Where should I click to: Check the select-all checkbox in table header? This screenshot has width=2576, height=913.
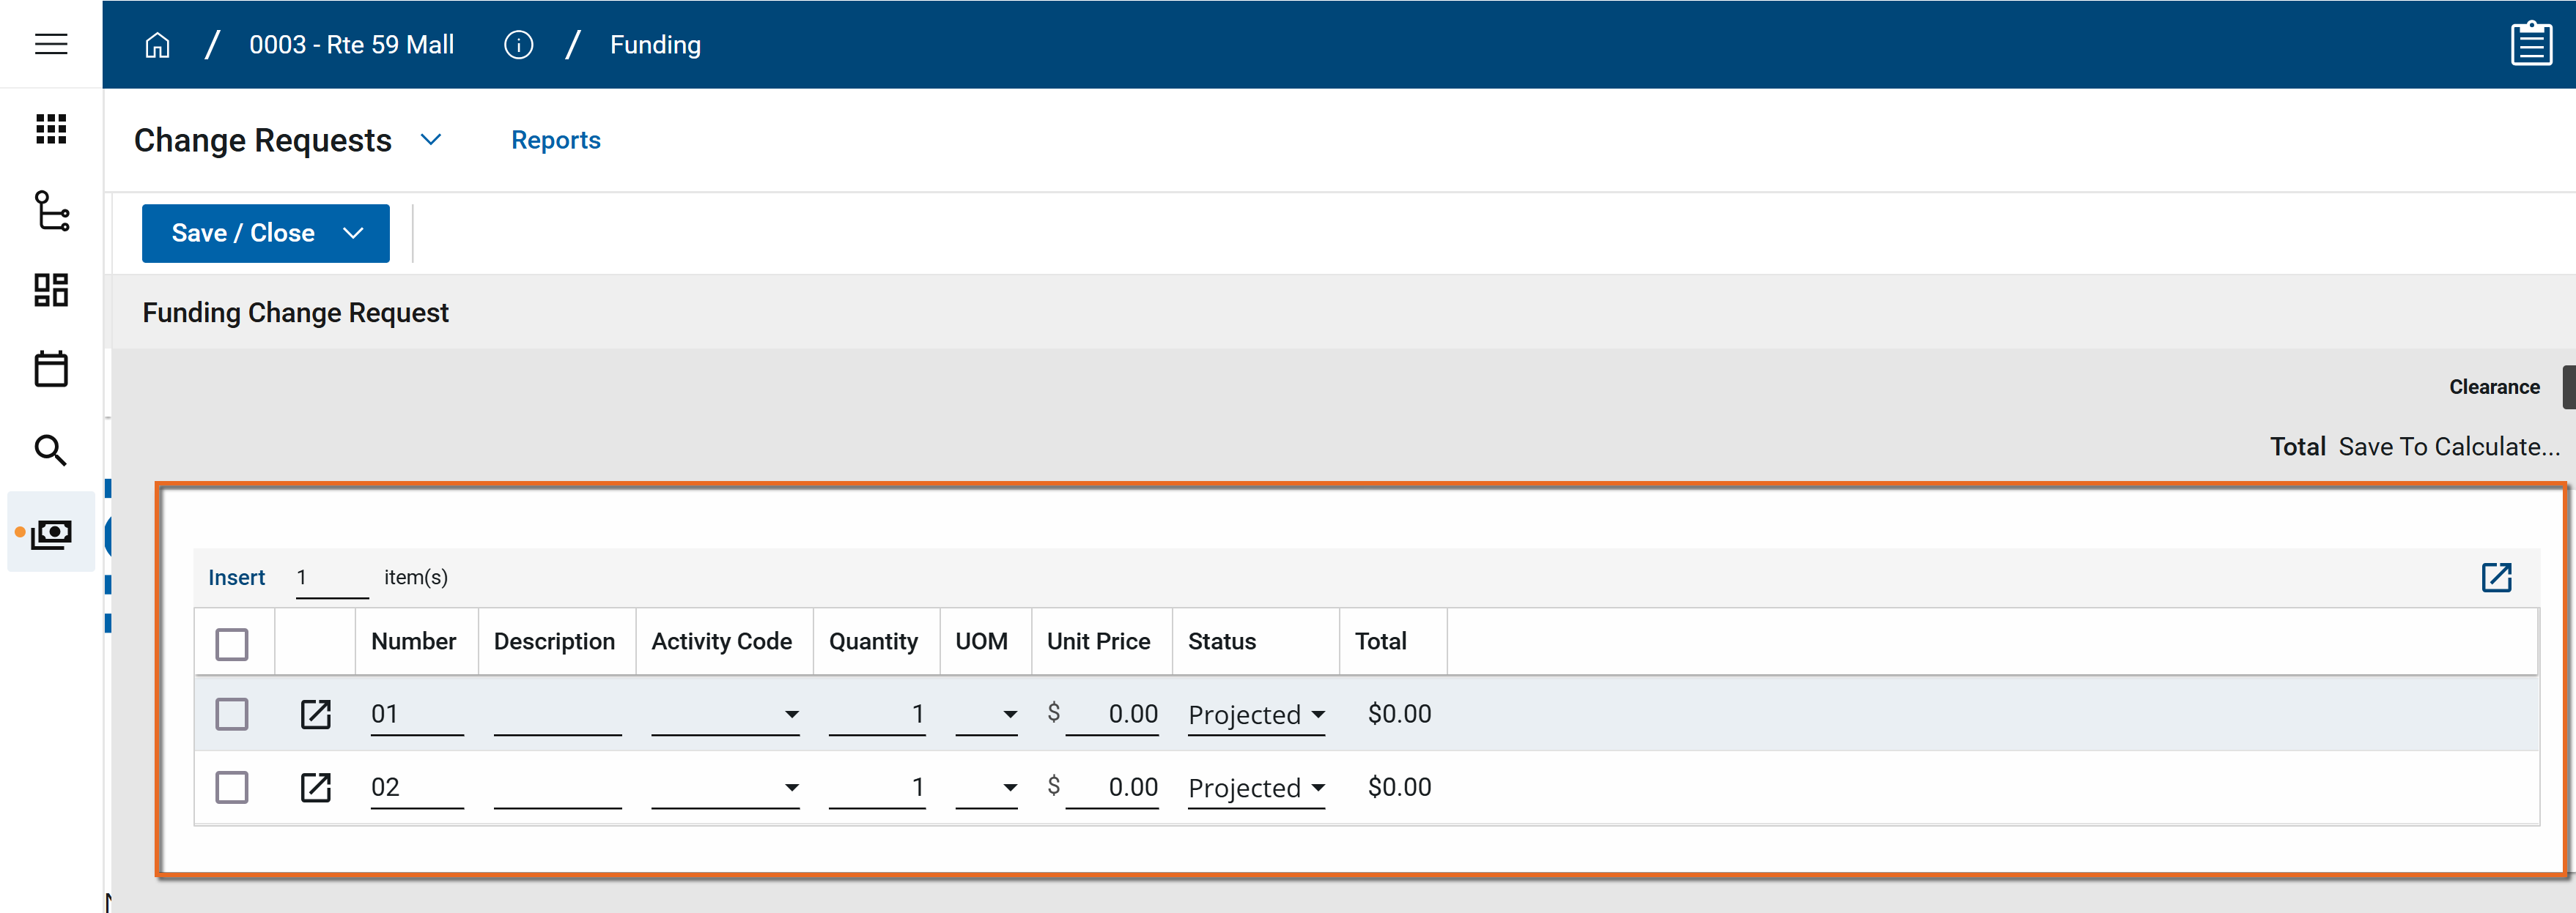(x=232, y=644)
